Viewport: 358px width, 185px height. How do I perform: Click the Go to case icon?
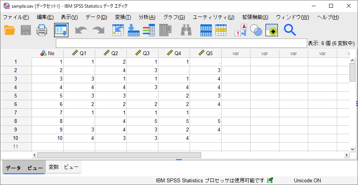coord(118,30)
